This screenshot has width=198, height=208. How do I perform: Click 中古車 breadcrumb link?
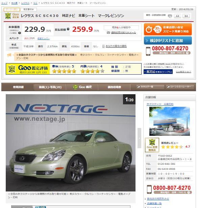tap(14, 3)
